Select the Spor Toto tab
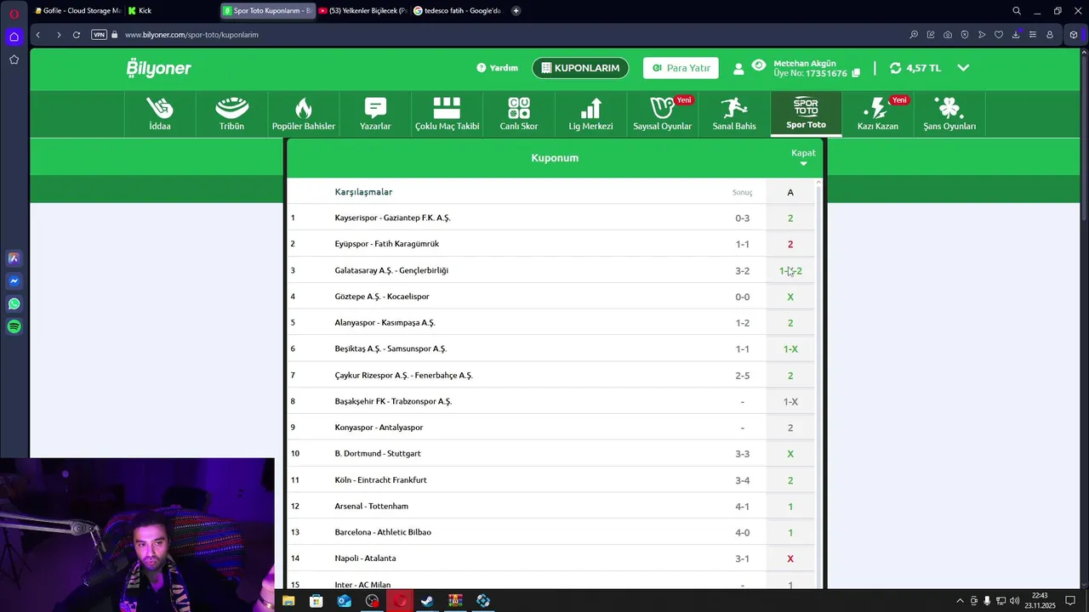Screen dimensions: 1089x612 [x=806, y=114]
